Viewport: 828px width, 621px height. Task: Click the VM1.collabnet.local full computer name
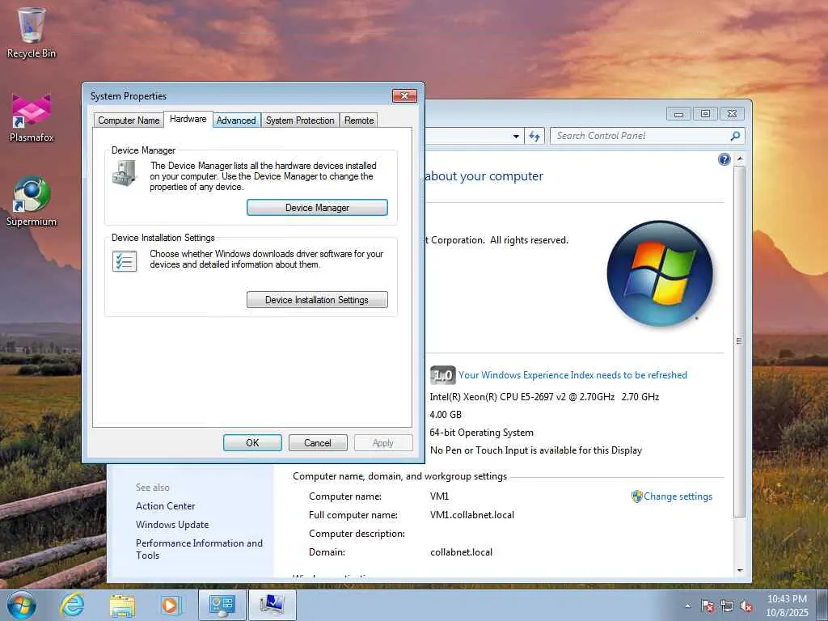point(472,515)
